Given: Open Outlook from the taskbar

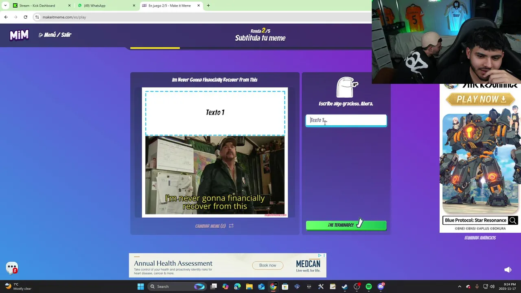Looking at the screenshot, I should click(261, 286).
